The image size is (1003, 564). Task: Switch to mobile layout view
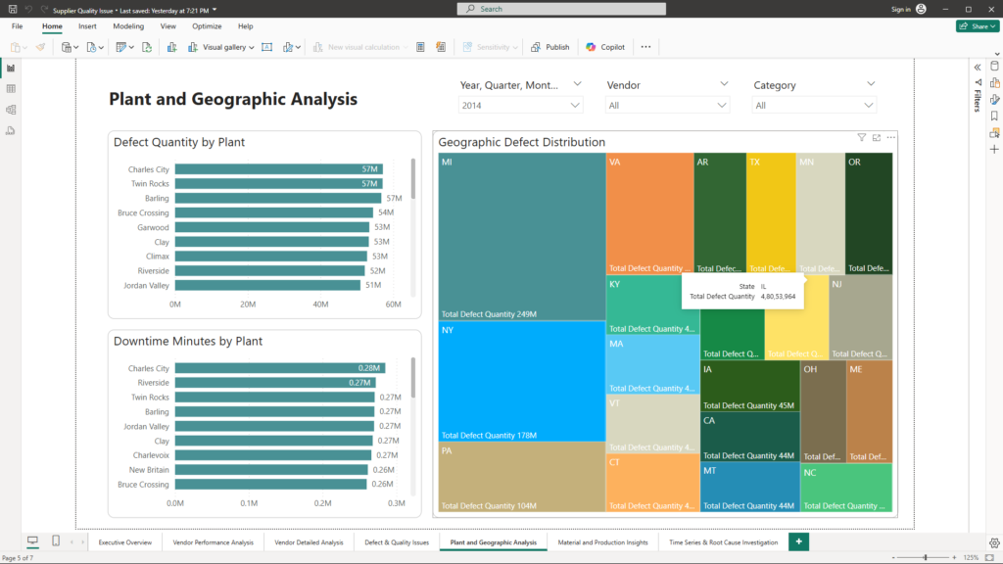click(56, 541)
